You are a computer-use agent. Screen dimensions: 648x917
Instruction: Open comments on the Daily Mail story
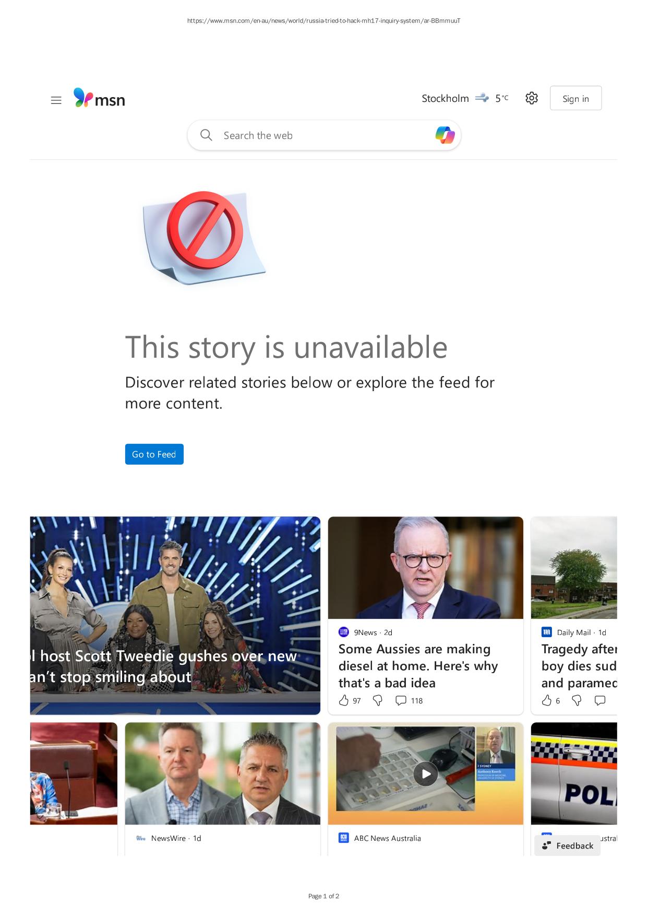[x=600, y=700]
